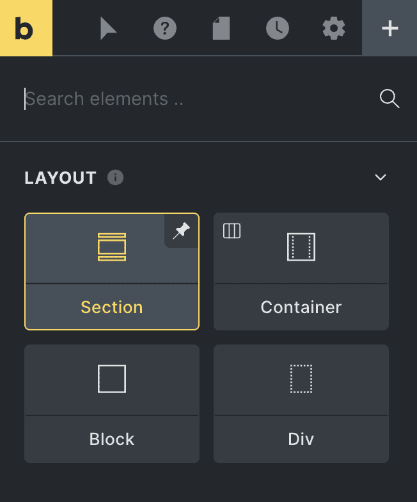Viewport: 417px width, 502px height.
Task: Open the help question mark icon
Action: (165, 29)
